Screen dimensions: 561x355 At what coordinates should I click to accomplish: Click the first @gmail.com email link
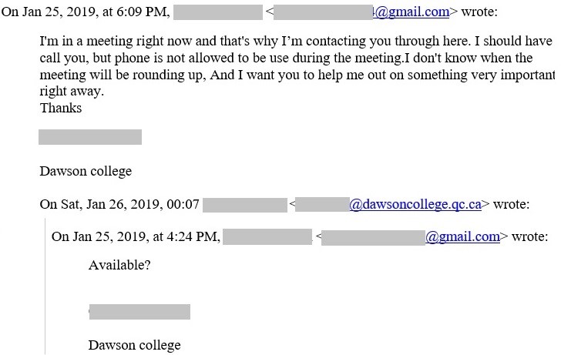(x=411, y=12)
